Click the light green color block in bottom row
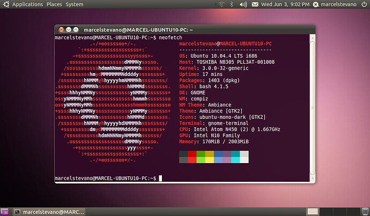This screenshot has height=216, width=370. 201,160
